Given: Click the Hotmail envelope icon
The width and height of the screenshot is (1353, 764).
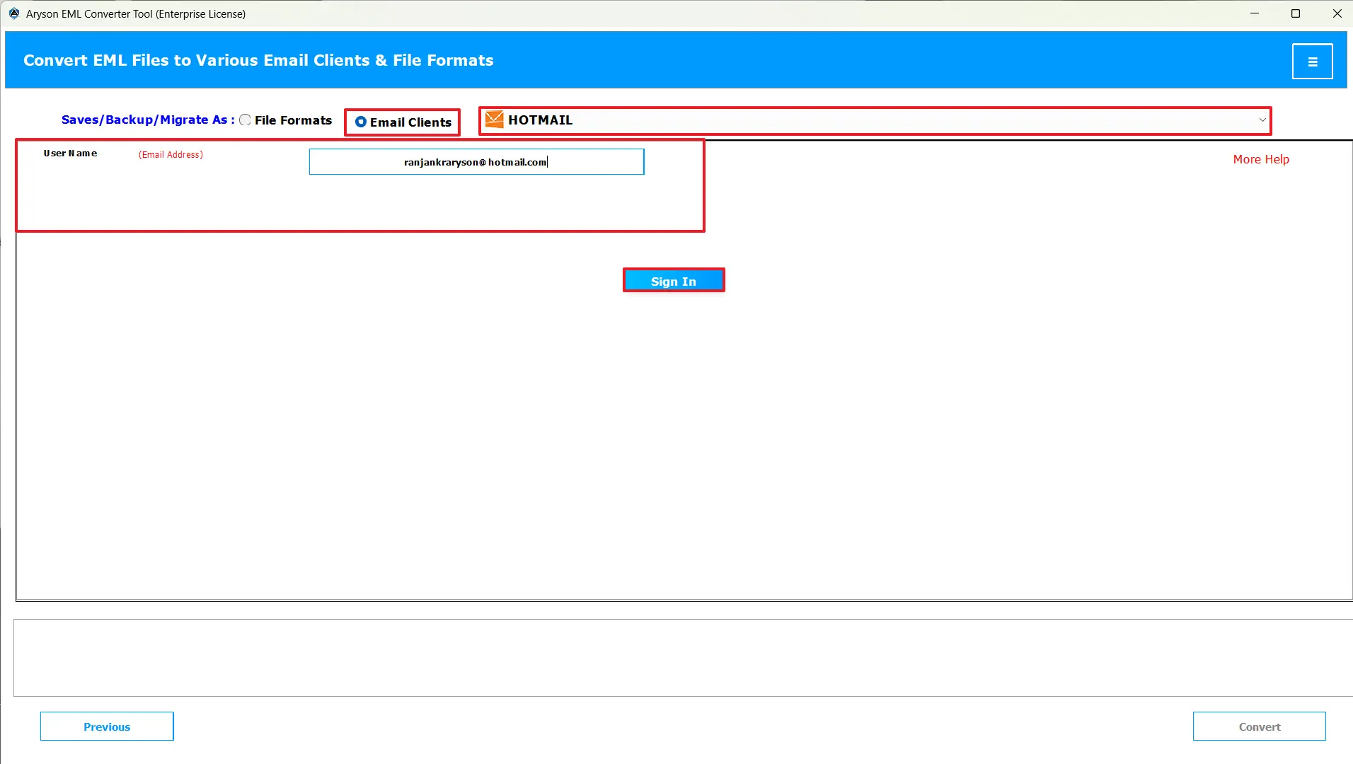Looking at the screenshot, I should pos(495,120).
